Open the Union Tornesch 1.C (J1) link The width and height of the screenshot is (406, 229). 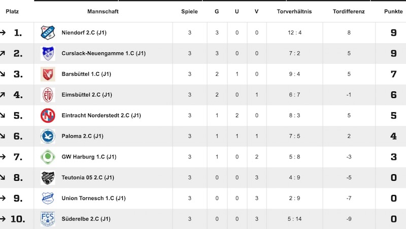(93, 199)
